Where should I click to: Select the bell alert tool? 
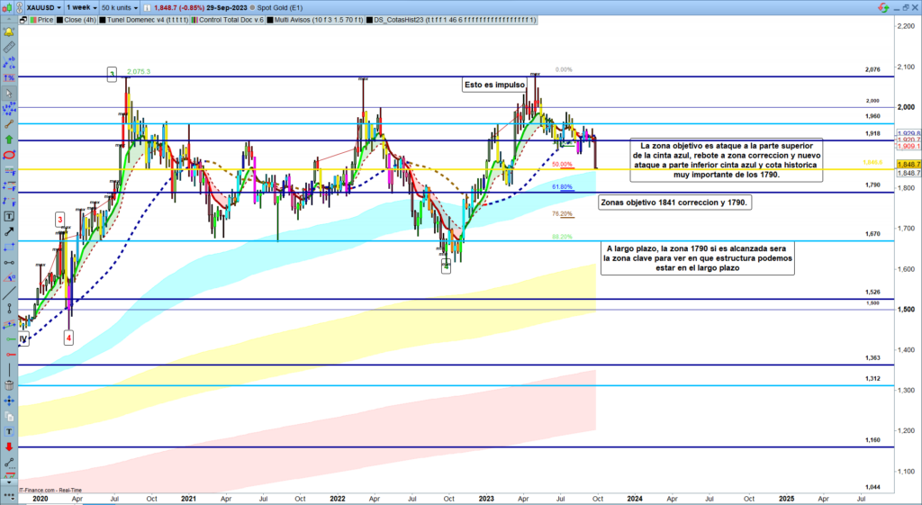(x=9, y=31)
